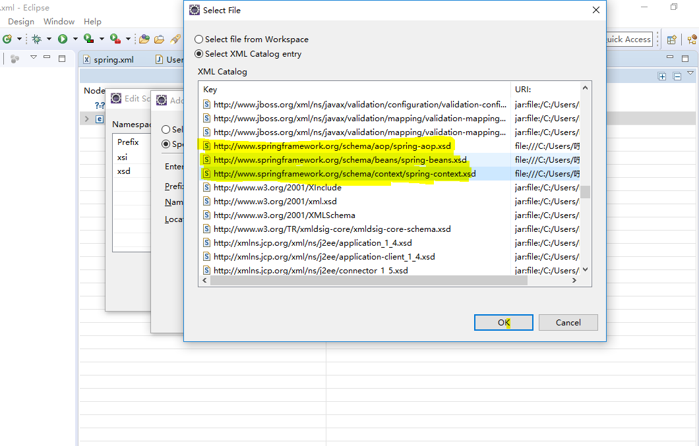Minimize the left side view

click(47, 57)
